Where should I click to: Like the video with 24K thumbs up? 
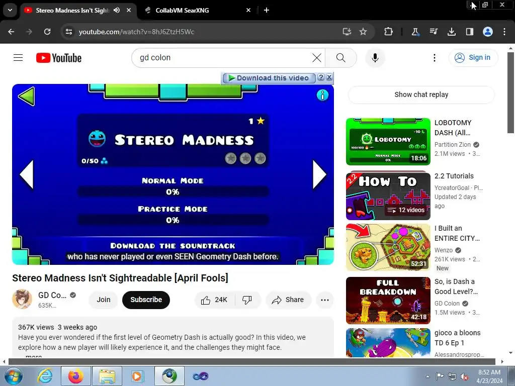[x=214, y=300]
